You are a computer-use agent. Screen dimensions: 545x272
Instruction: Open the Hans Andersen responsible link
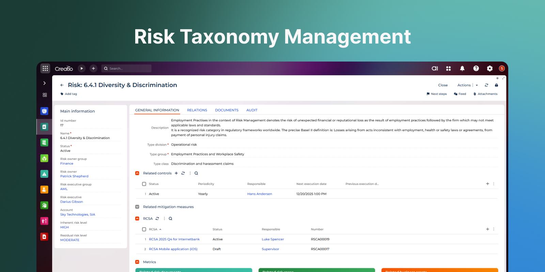(x=260, y=194)
